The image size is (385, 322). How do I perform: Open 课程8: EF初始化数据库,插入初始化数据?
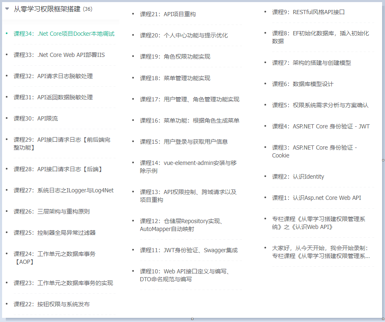click(x=321, y=37)
